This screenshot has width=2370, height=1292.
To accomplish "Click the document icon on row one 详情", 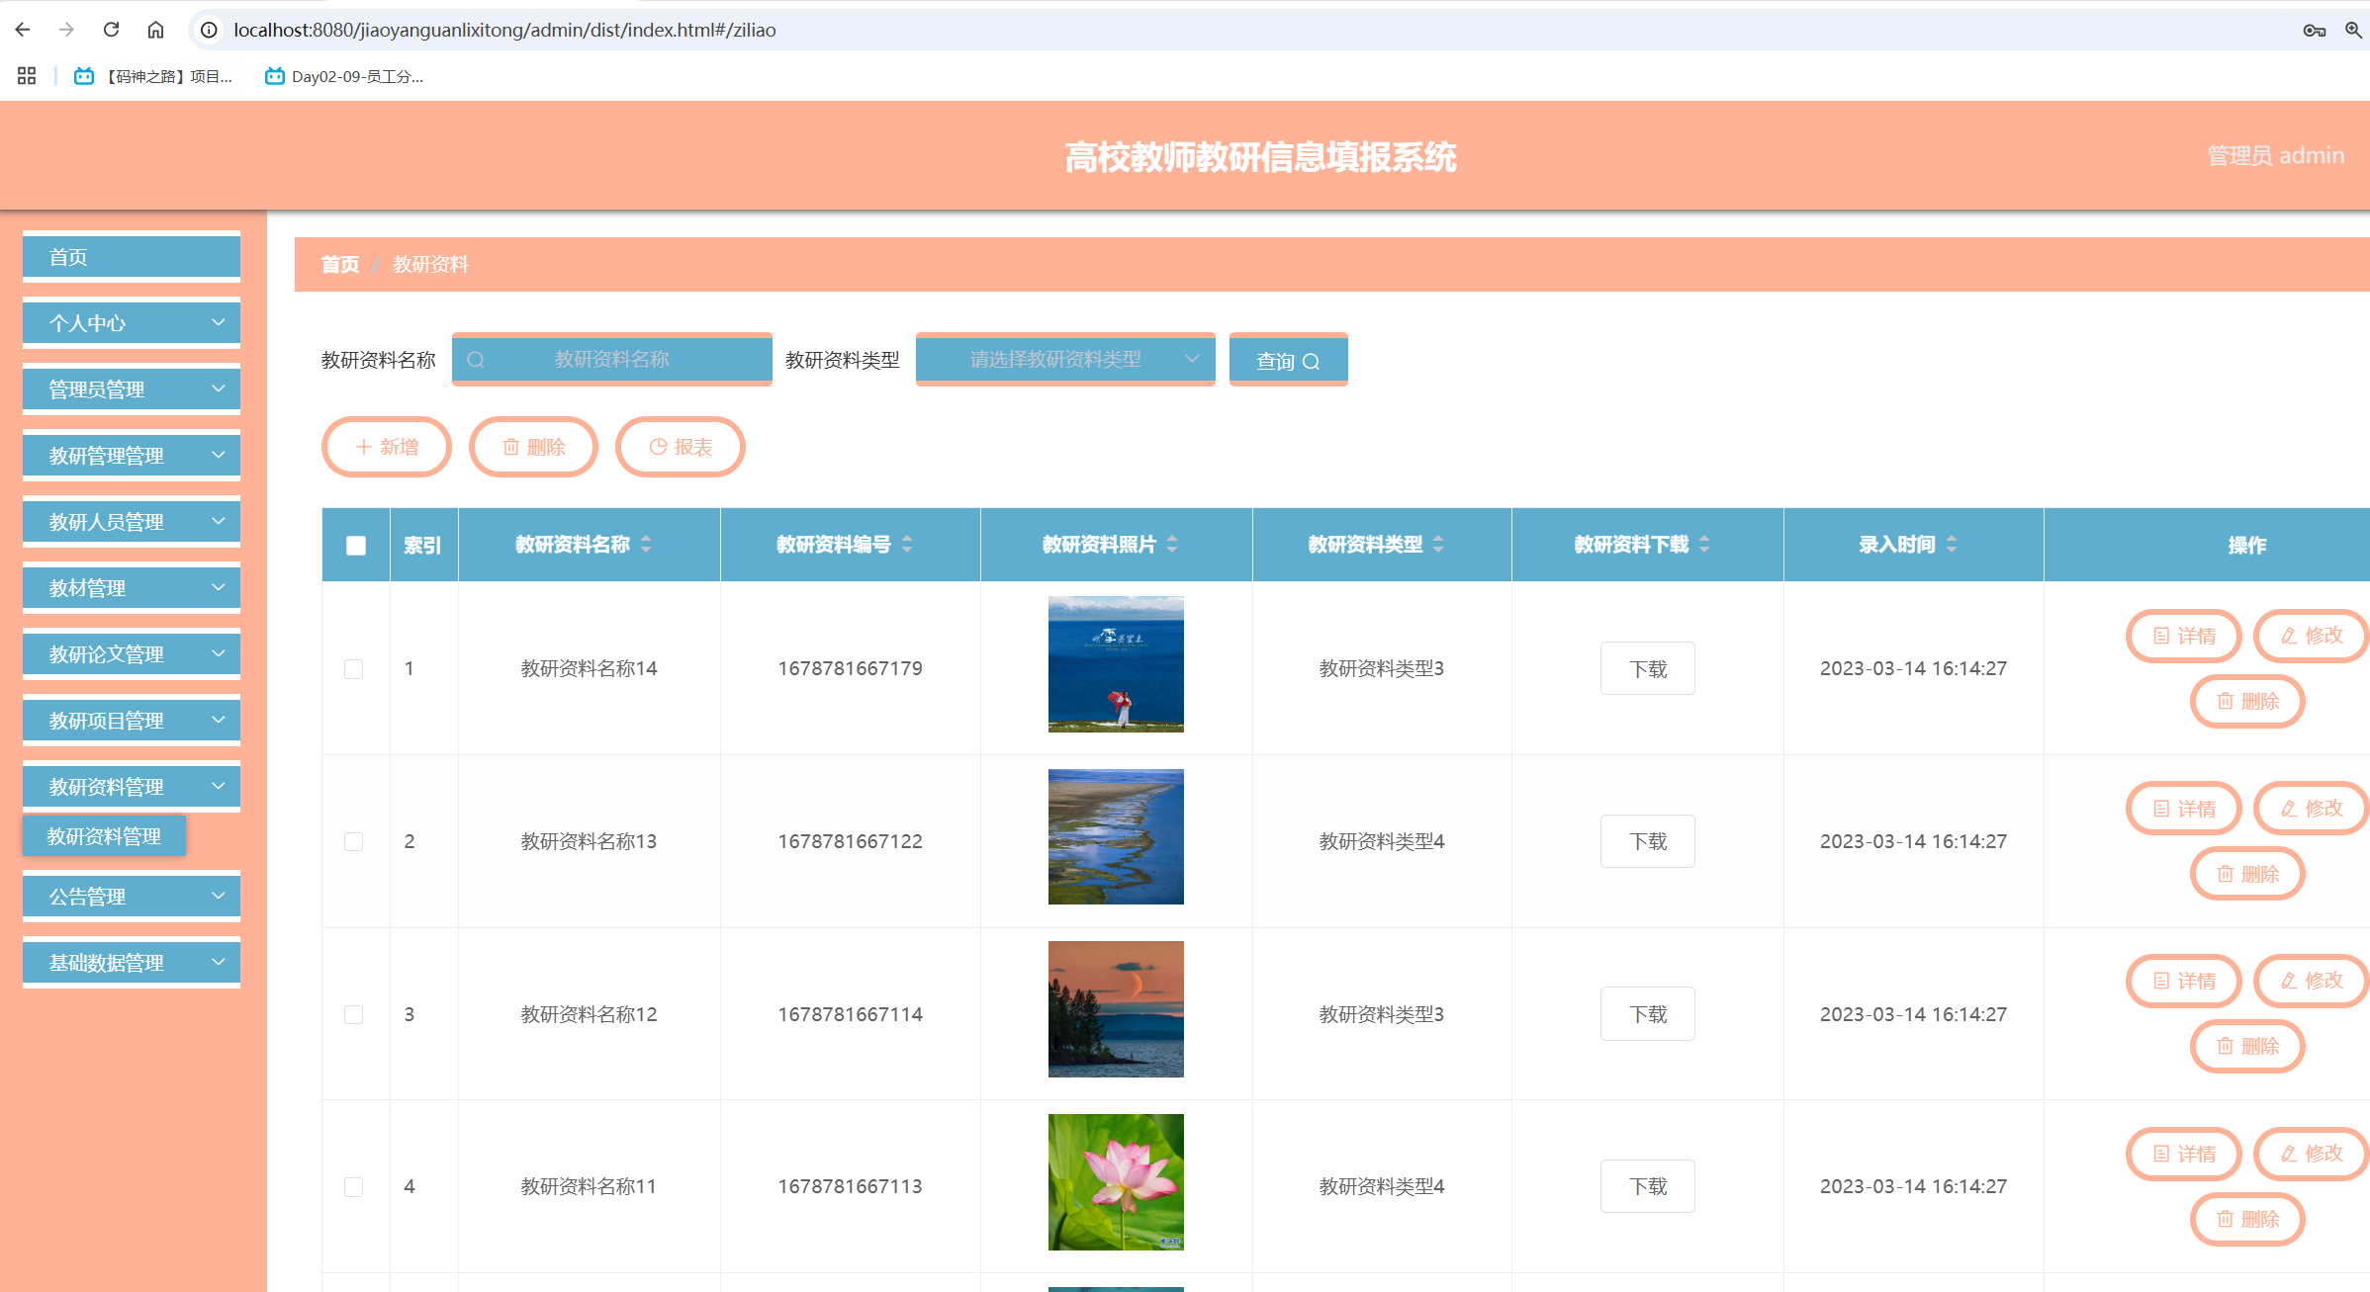I will click(x=2160, y=636).
